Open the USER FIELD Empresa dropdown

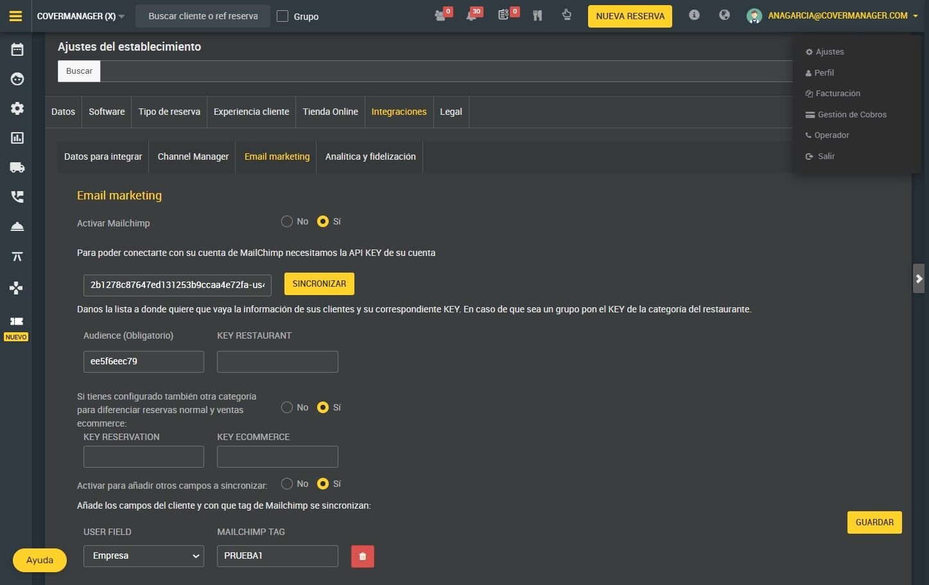click(x=144, y=556)
